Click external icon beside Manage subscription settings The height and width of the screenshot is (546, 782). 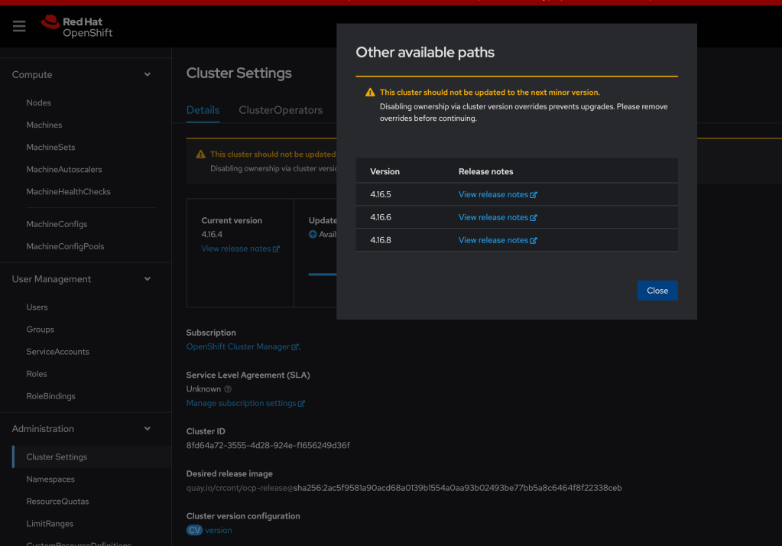pyautogui.click(x=301, y=404)
